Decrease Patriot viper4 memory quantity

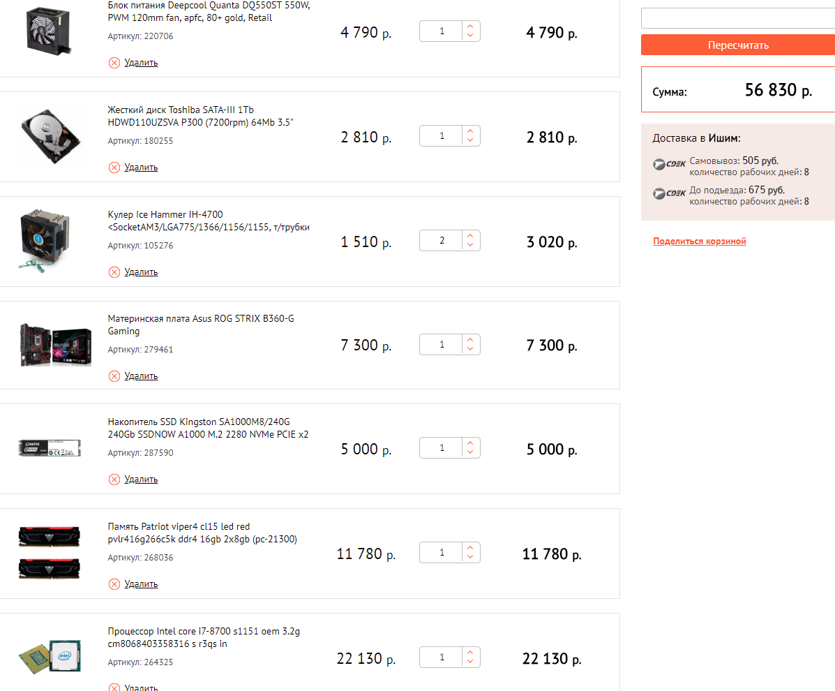pyautogui.click(x=470, y=558)
